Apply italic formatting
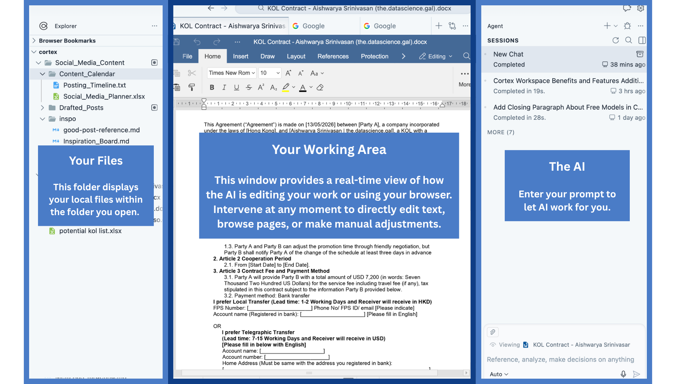The image size is (682, 384). coord(224,87)
